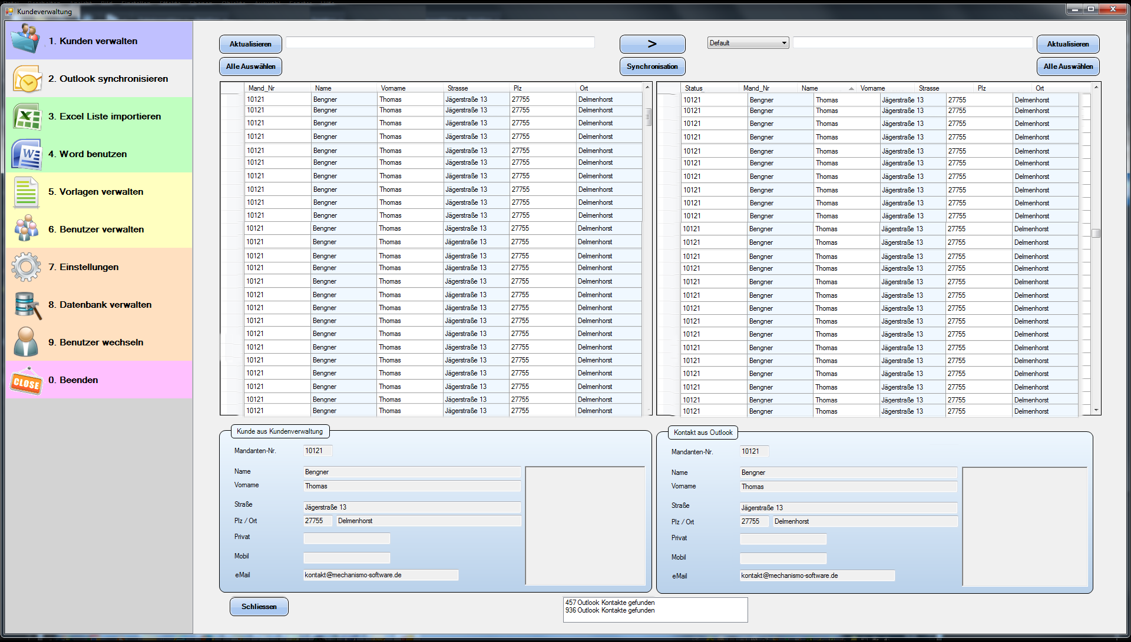
Task: Click Outlook table scroll up arrow
Action: 1096,87
